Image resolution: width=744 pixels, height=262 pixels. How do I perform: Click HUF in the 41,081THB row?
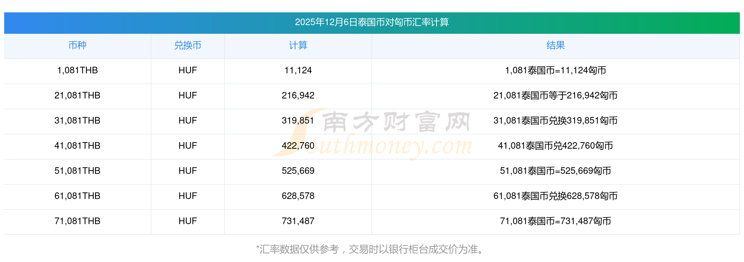click(188, 146)
